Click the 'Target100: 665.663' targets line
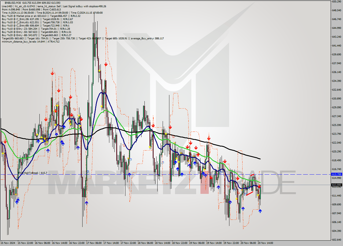Viewport: 343px width, 246px height. tap(83, 39)
